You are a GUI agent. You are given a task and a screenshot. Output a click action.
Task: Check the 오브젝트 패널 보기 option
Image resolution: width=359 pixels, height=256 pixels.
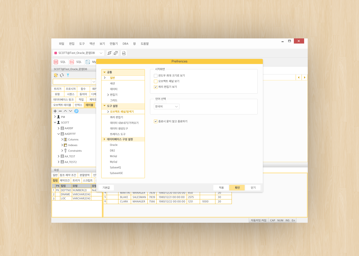(156, 81)
